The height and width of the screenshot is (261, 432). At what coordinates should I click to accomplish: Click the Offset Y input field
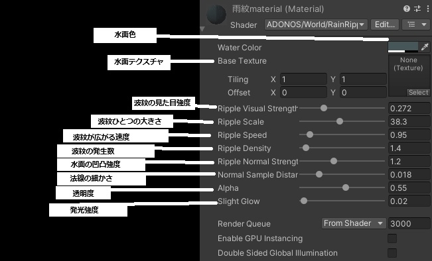point(363,93)
